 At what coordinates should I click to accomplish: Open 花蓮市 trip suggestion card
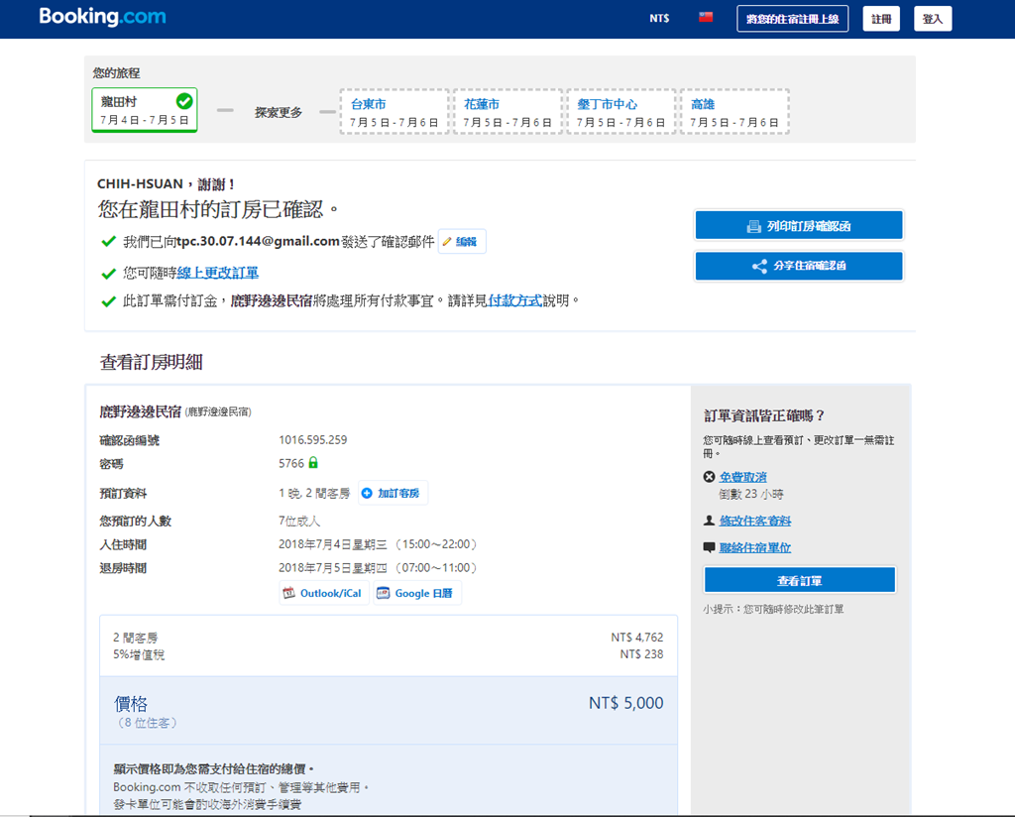(507, 112)
